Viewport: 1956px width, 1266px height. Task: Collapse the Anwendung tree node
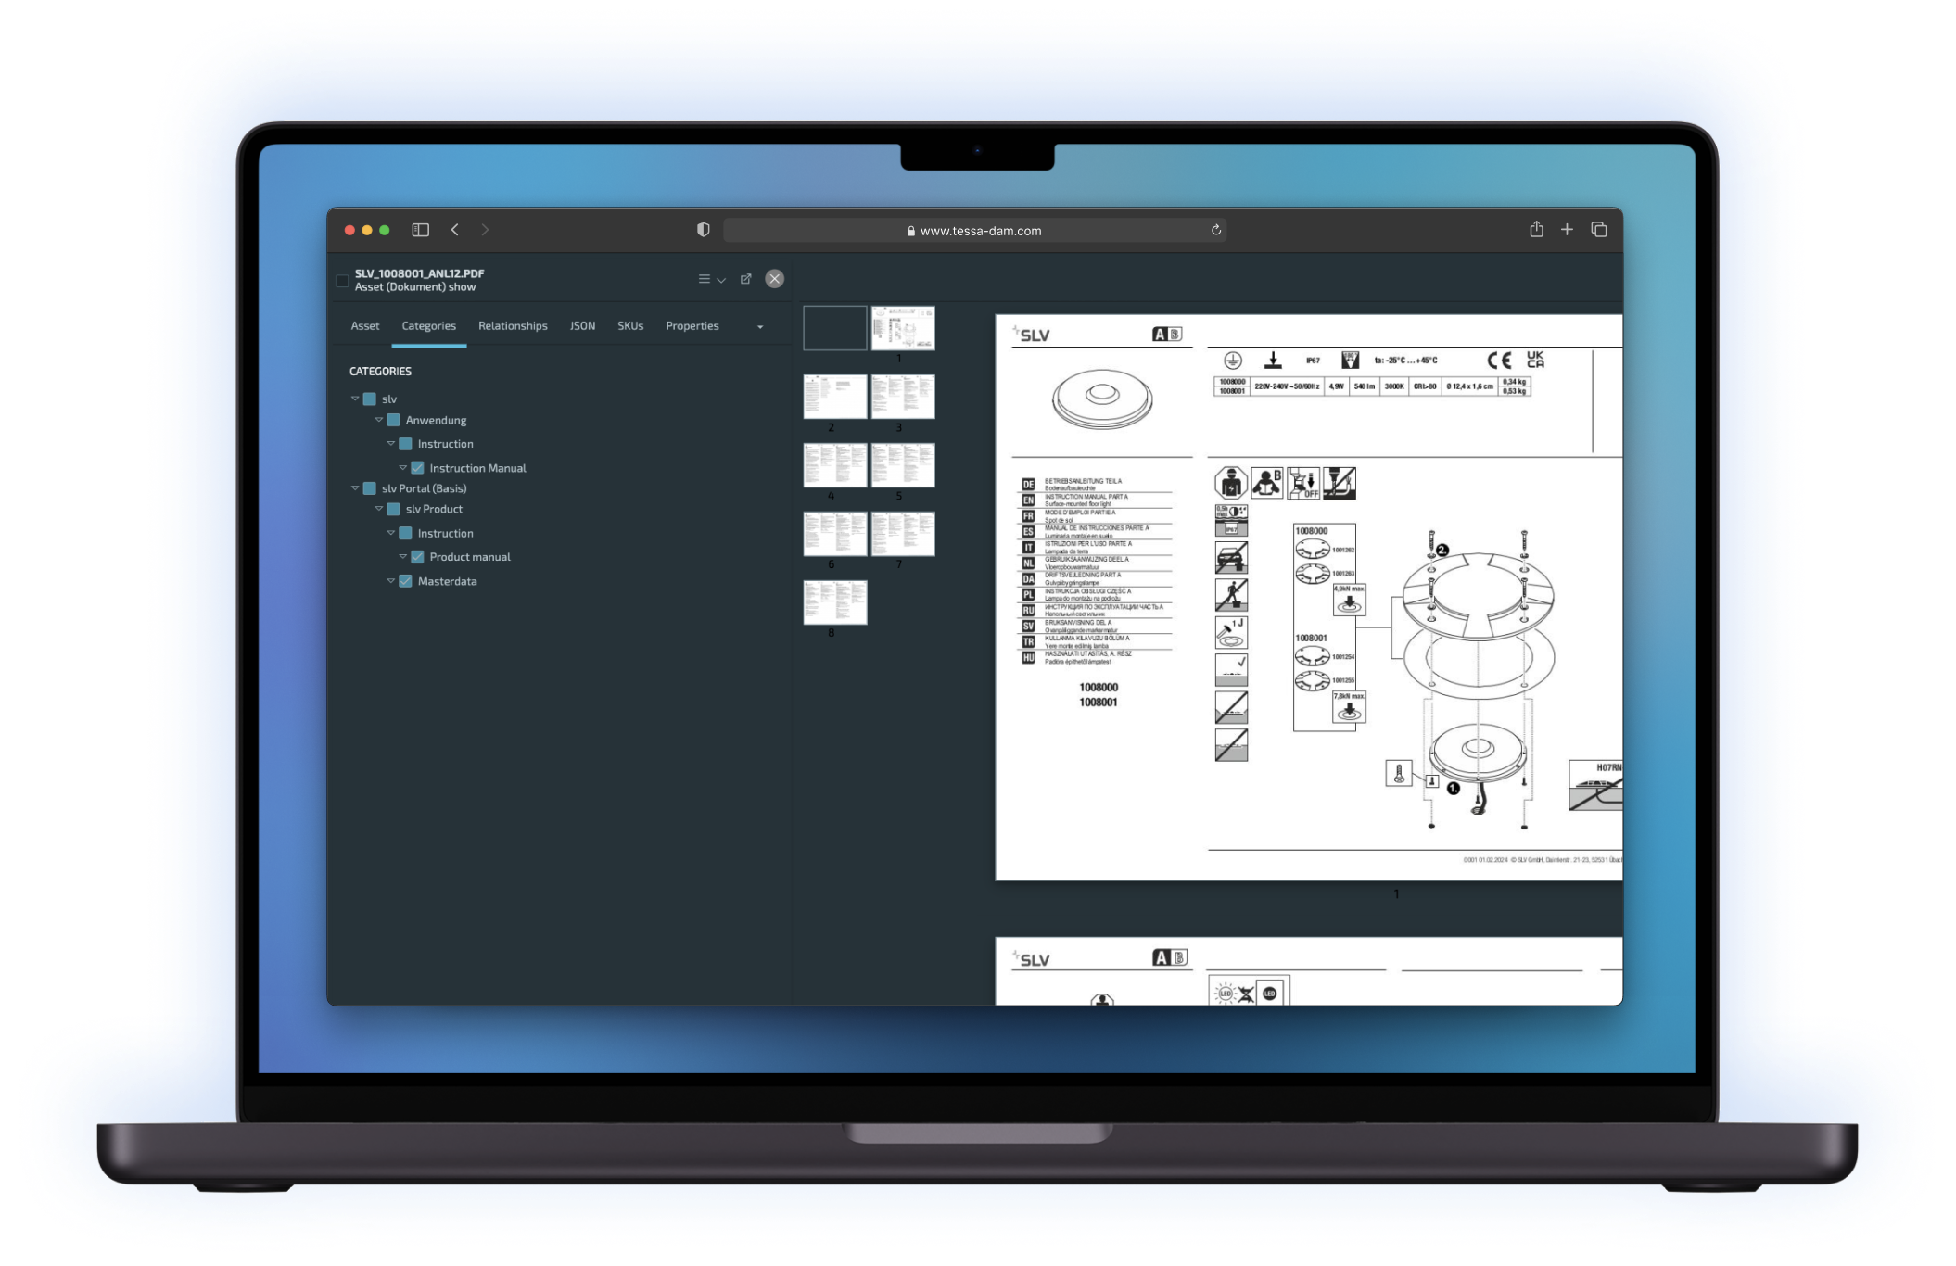point(378,420)
